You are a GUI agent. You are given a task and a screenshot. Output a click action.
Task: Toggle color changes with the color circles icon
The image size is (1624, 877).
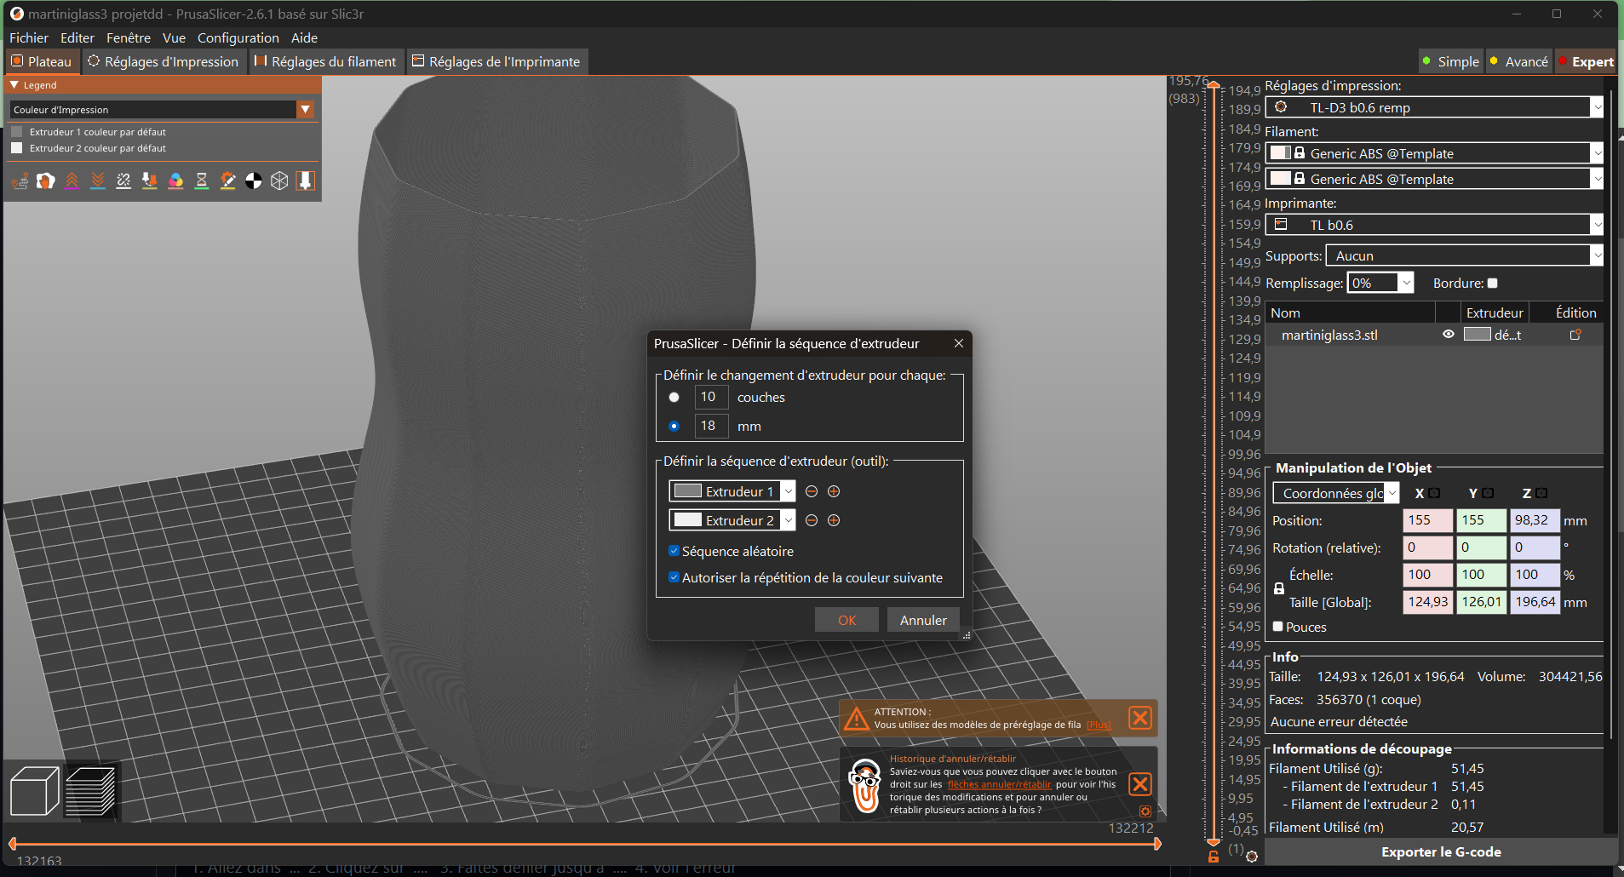(x=176, y=181)
